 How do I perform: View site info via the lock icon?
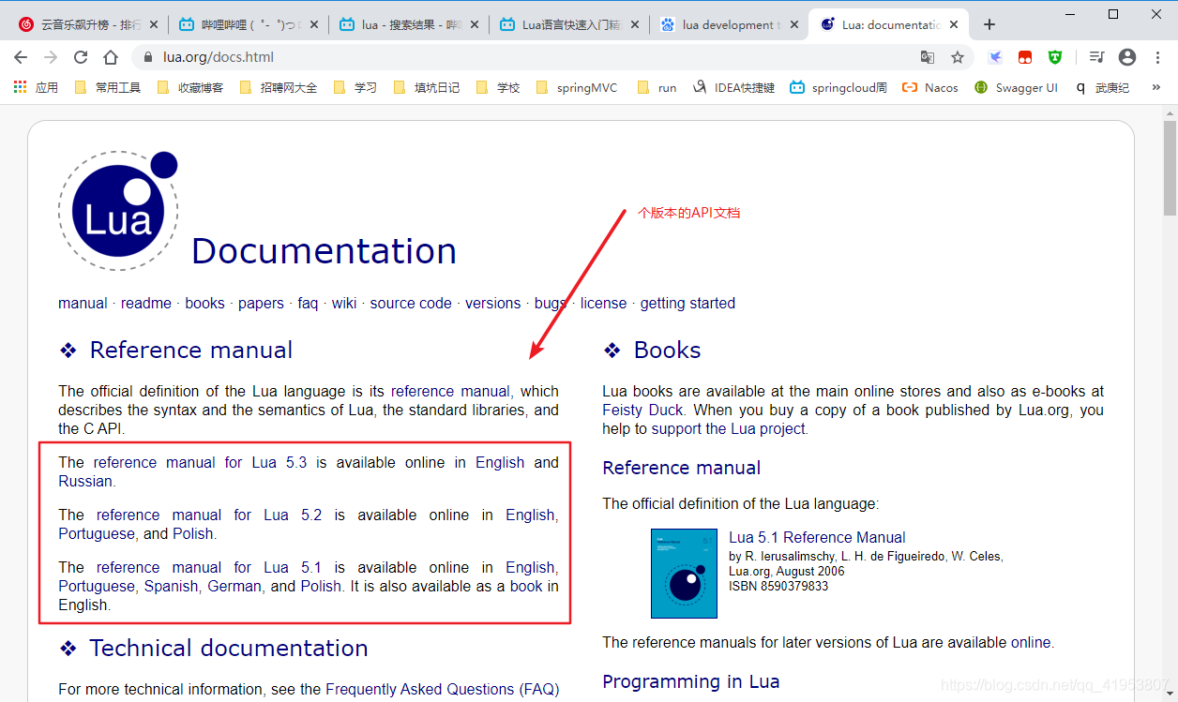point(148,57)
